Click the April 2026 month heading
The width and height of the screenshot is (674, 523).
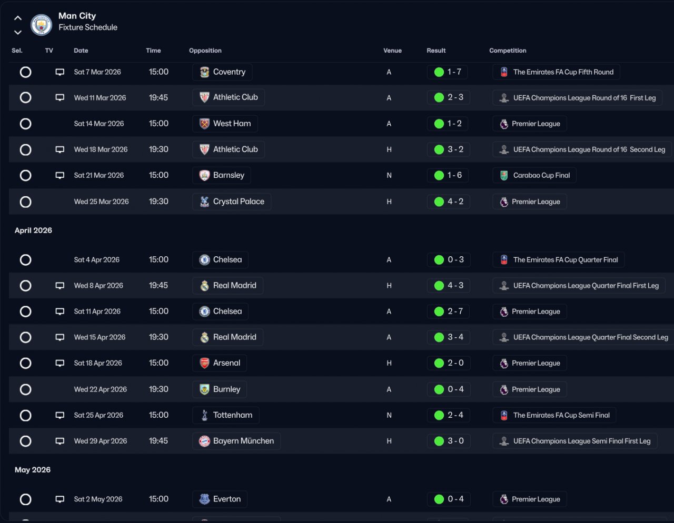click(33, 230)
